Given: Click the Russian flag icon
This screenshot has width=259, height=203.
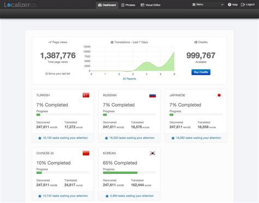Looking at the screenshot, I should [x=152, y=95].
